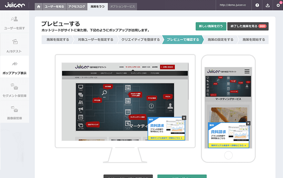Open A/Bテスト from the sidebar
This screenshot has height=178, width=283.
point(14,46)
